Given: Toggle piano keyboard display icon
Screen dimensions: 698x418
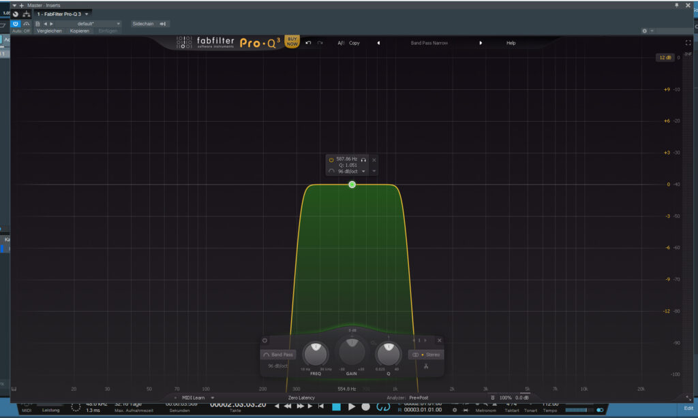Looking at the screenshot, I should [14, 389].
